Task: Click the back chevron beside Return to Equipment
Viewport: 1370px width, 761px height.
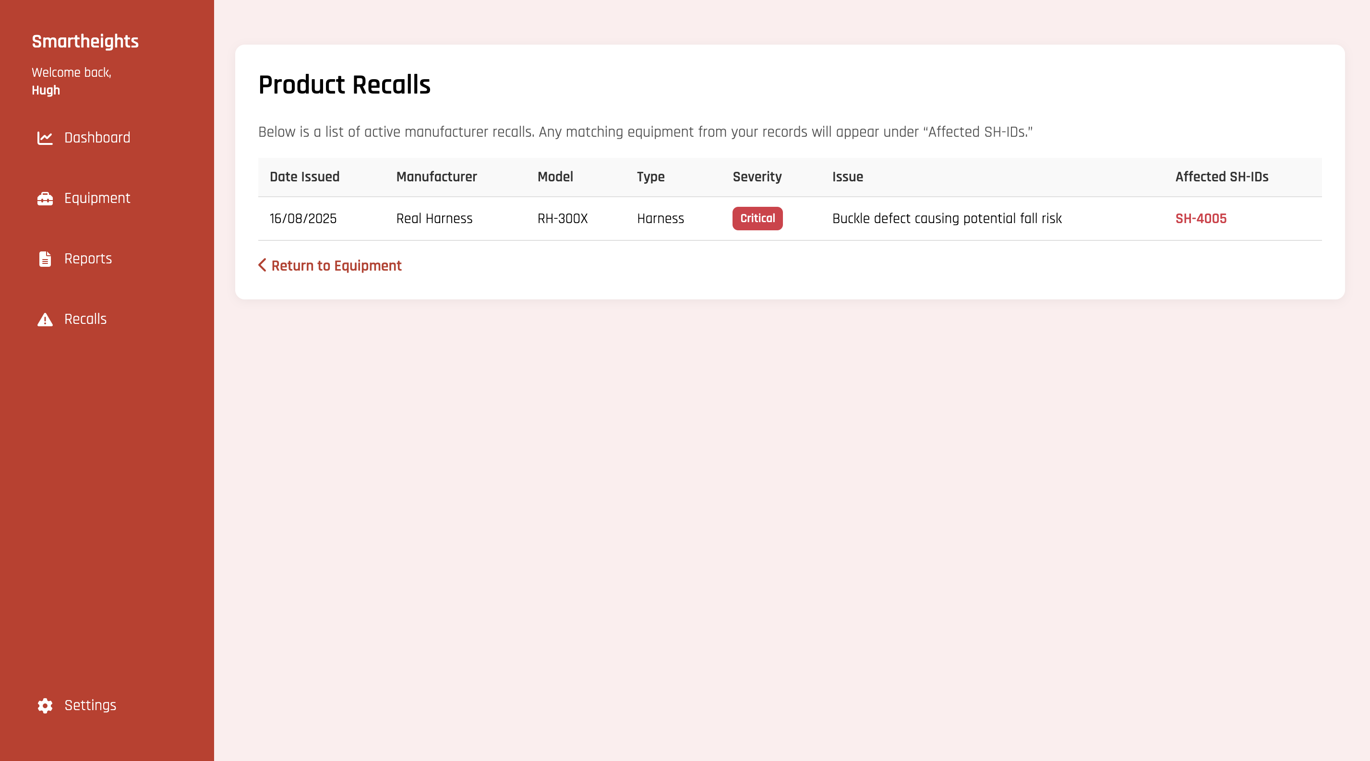Action: tap(262, 265)
